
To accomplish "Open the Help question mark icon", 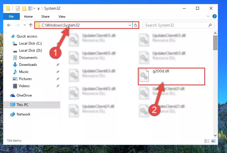I will click(214, 16).
